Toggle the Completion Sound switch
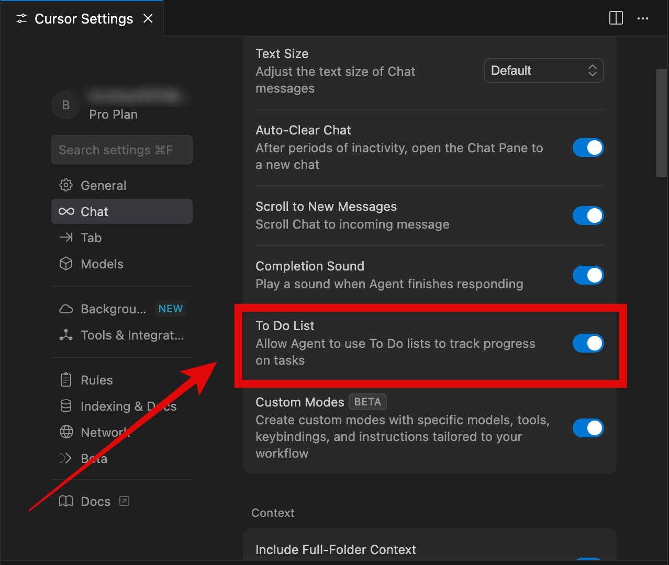Screen dimensions: 669x565 click(x=588, y=275)
